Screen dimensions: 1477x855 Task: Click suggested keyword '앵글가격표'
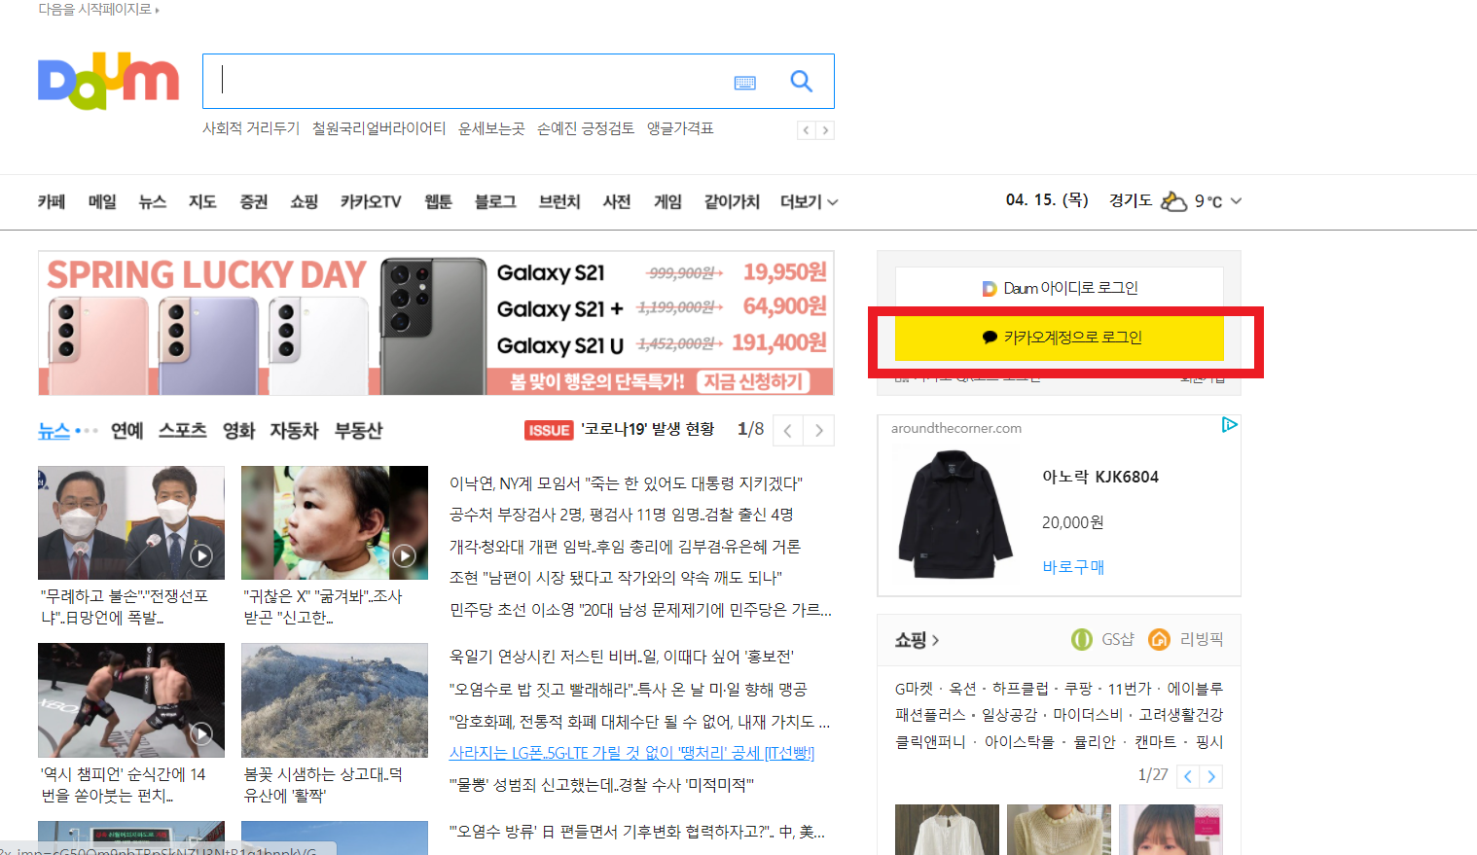(x=680, y=128)
